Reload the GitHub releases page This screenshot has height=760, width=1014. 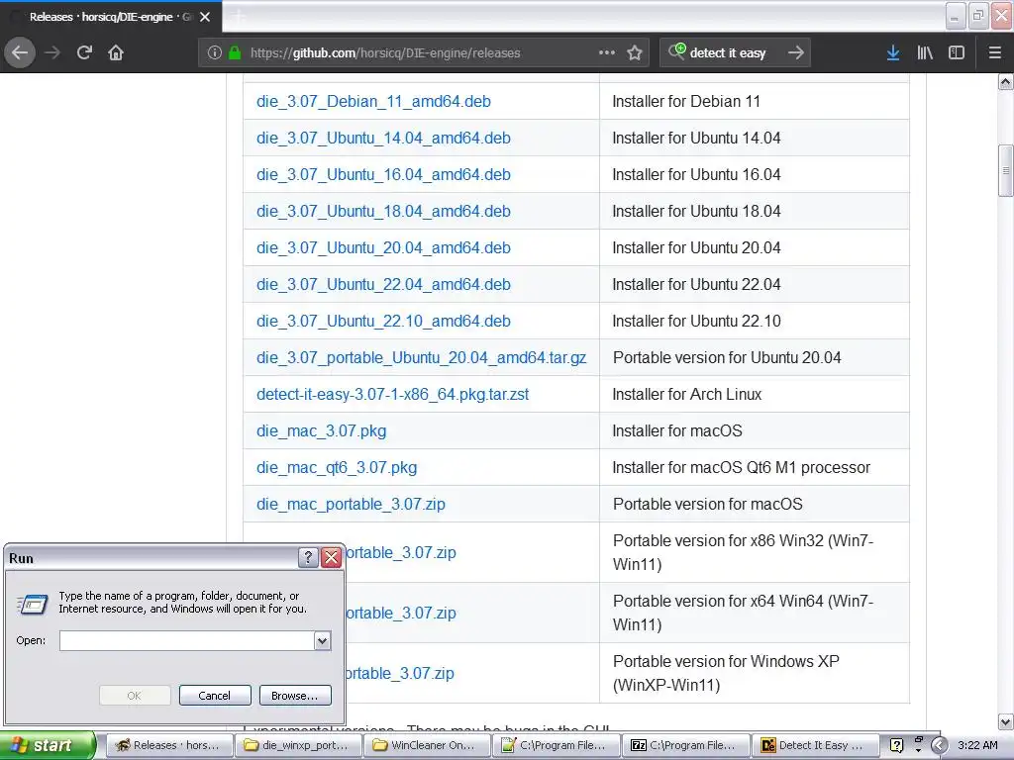[x=84, y=52]
